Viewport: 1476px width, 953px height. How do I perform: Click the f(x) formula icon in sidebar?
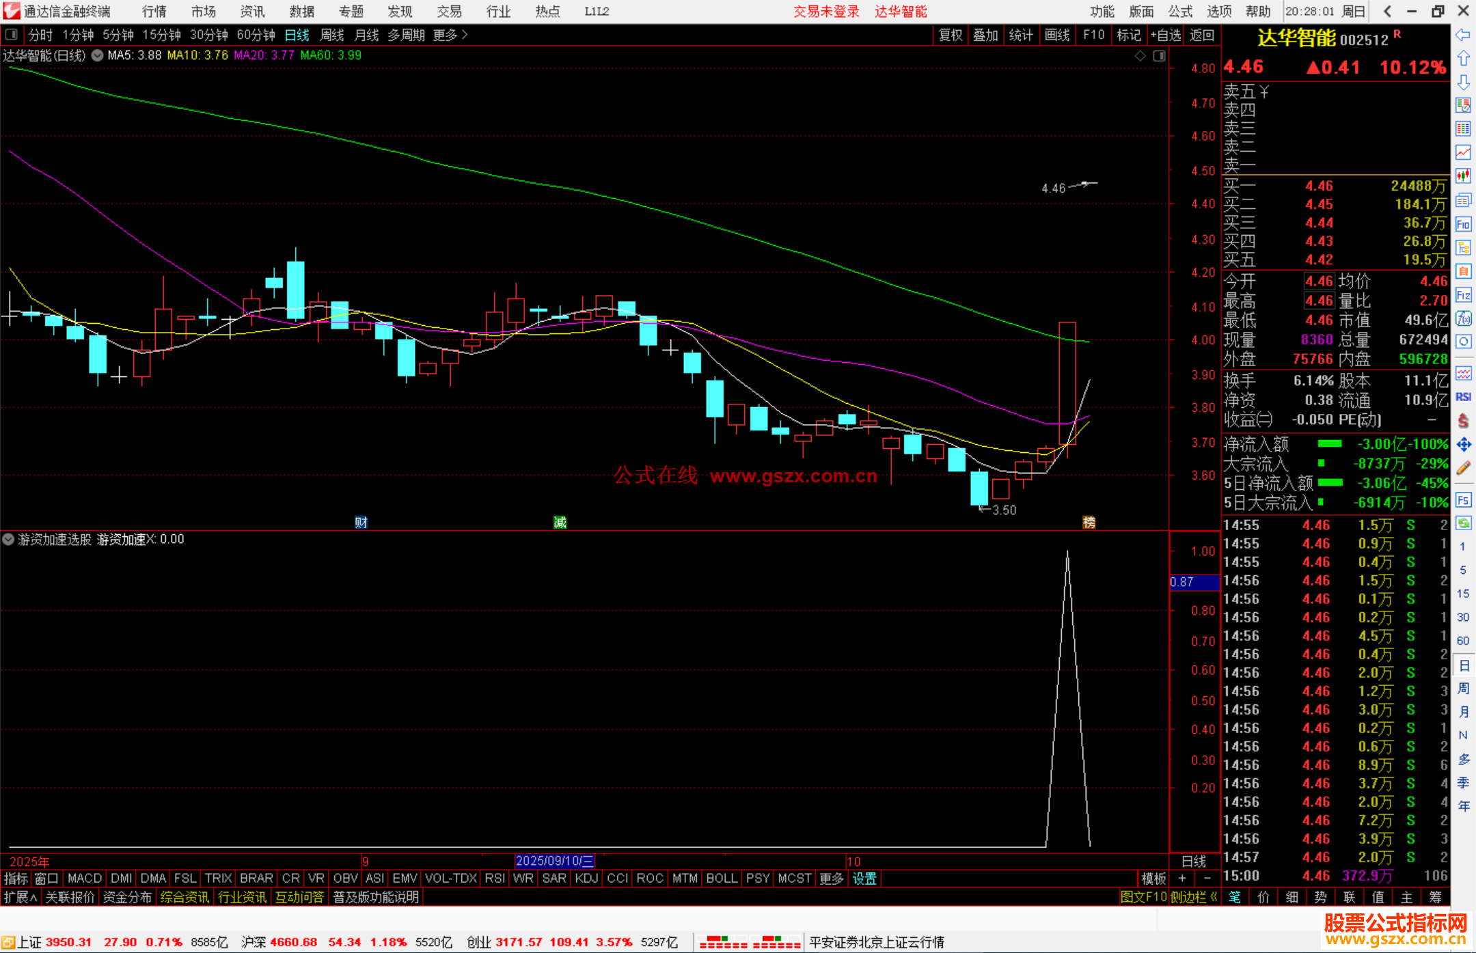(x=1463, y=318)
